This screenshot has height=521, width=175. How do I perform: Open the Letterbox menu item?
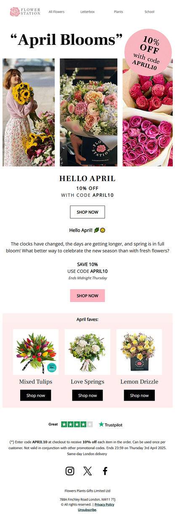click(x=87, y=12)
